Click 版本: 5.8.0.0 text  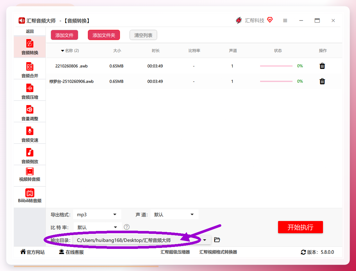[x=321, y=252]
